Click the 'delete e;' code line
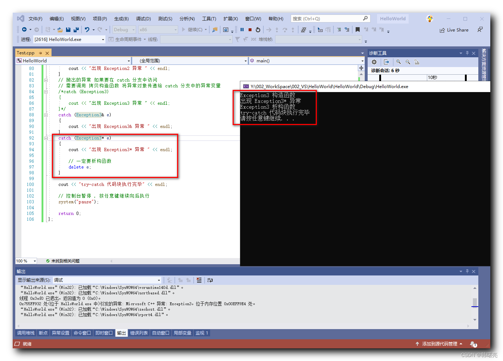Screen dimensions: 503x361 (80, 167)
